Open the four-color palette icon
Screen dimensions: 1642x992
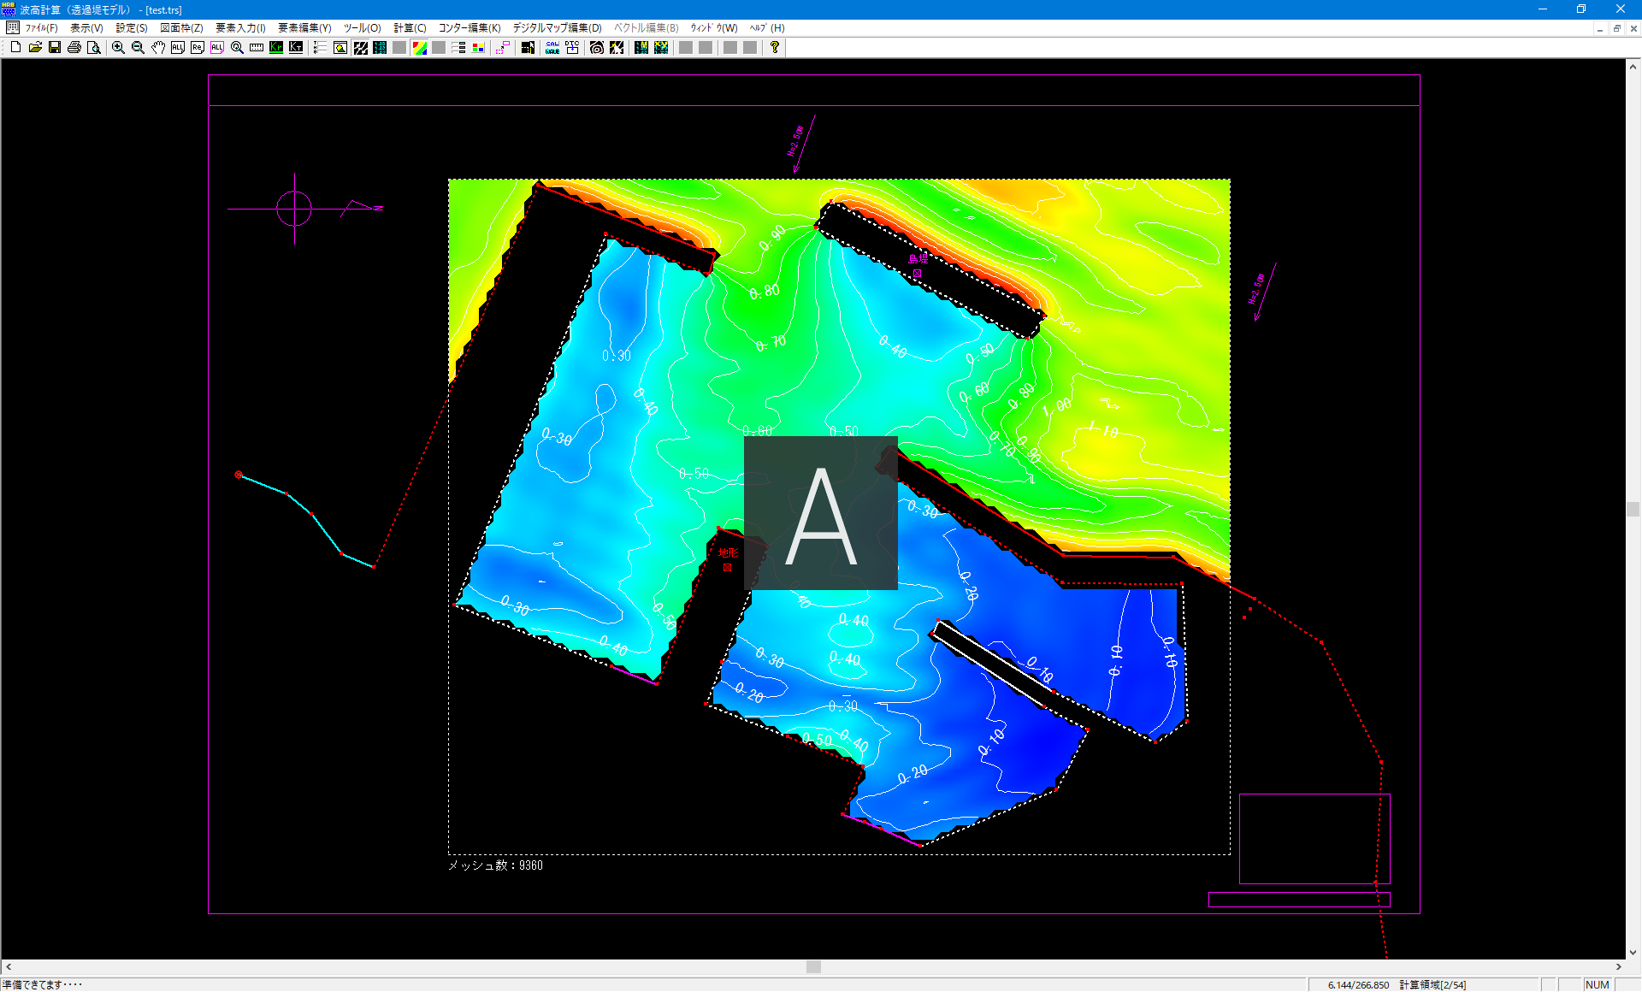pos(478,48)
